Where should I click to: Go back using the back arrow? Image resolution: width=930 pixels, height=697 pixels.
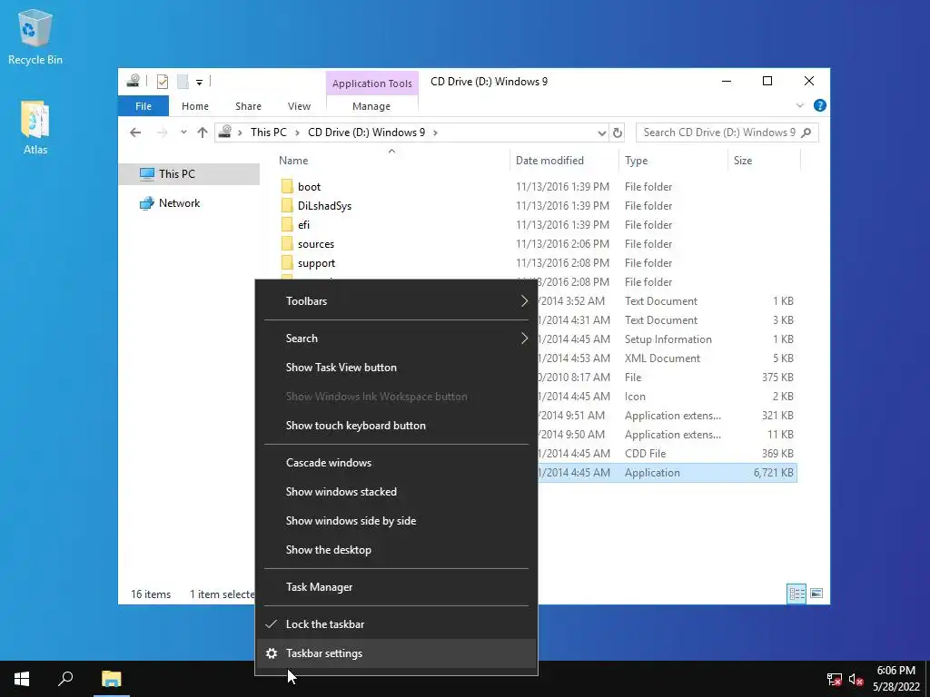pyautogui.click(x=135, y=133)
